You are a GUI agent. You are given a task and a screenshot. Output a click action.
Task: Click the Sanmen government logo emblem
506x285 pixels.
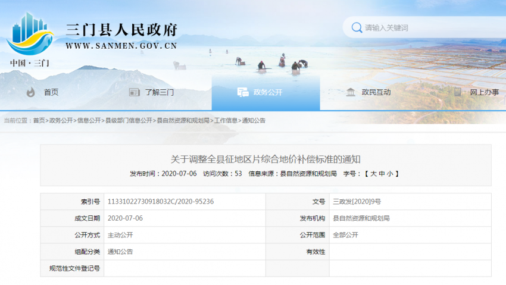[x=30, y=34]
